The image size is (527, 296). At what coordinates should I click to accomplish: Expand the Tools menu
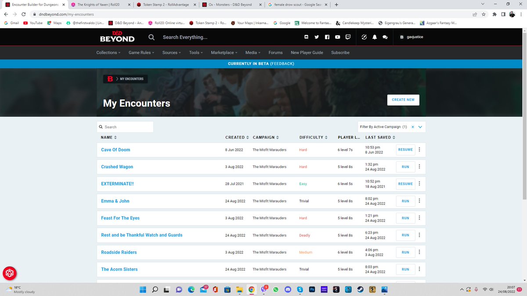tap(196, 53)
